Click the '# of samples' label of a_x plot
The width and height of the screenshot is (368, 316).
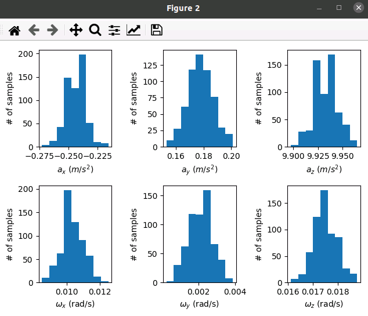[9, 99]
